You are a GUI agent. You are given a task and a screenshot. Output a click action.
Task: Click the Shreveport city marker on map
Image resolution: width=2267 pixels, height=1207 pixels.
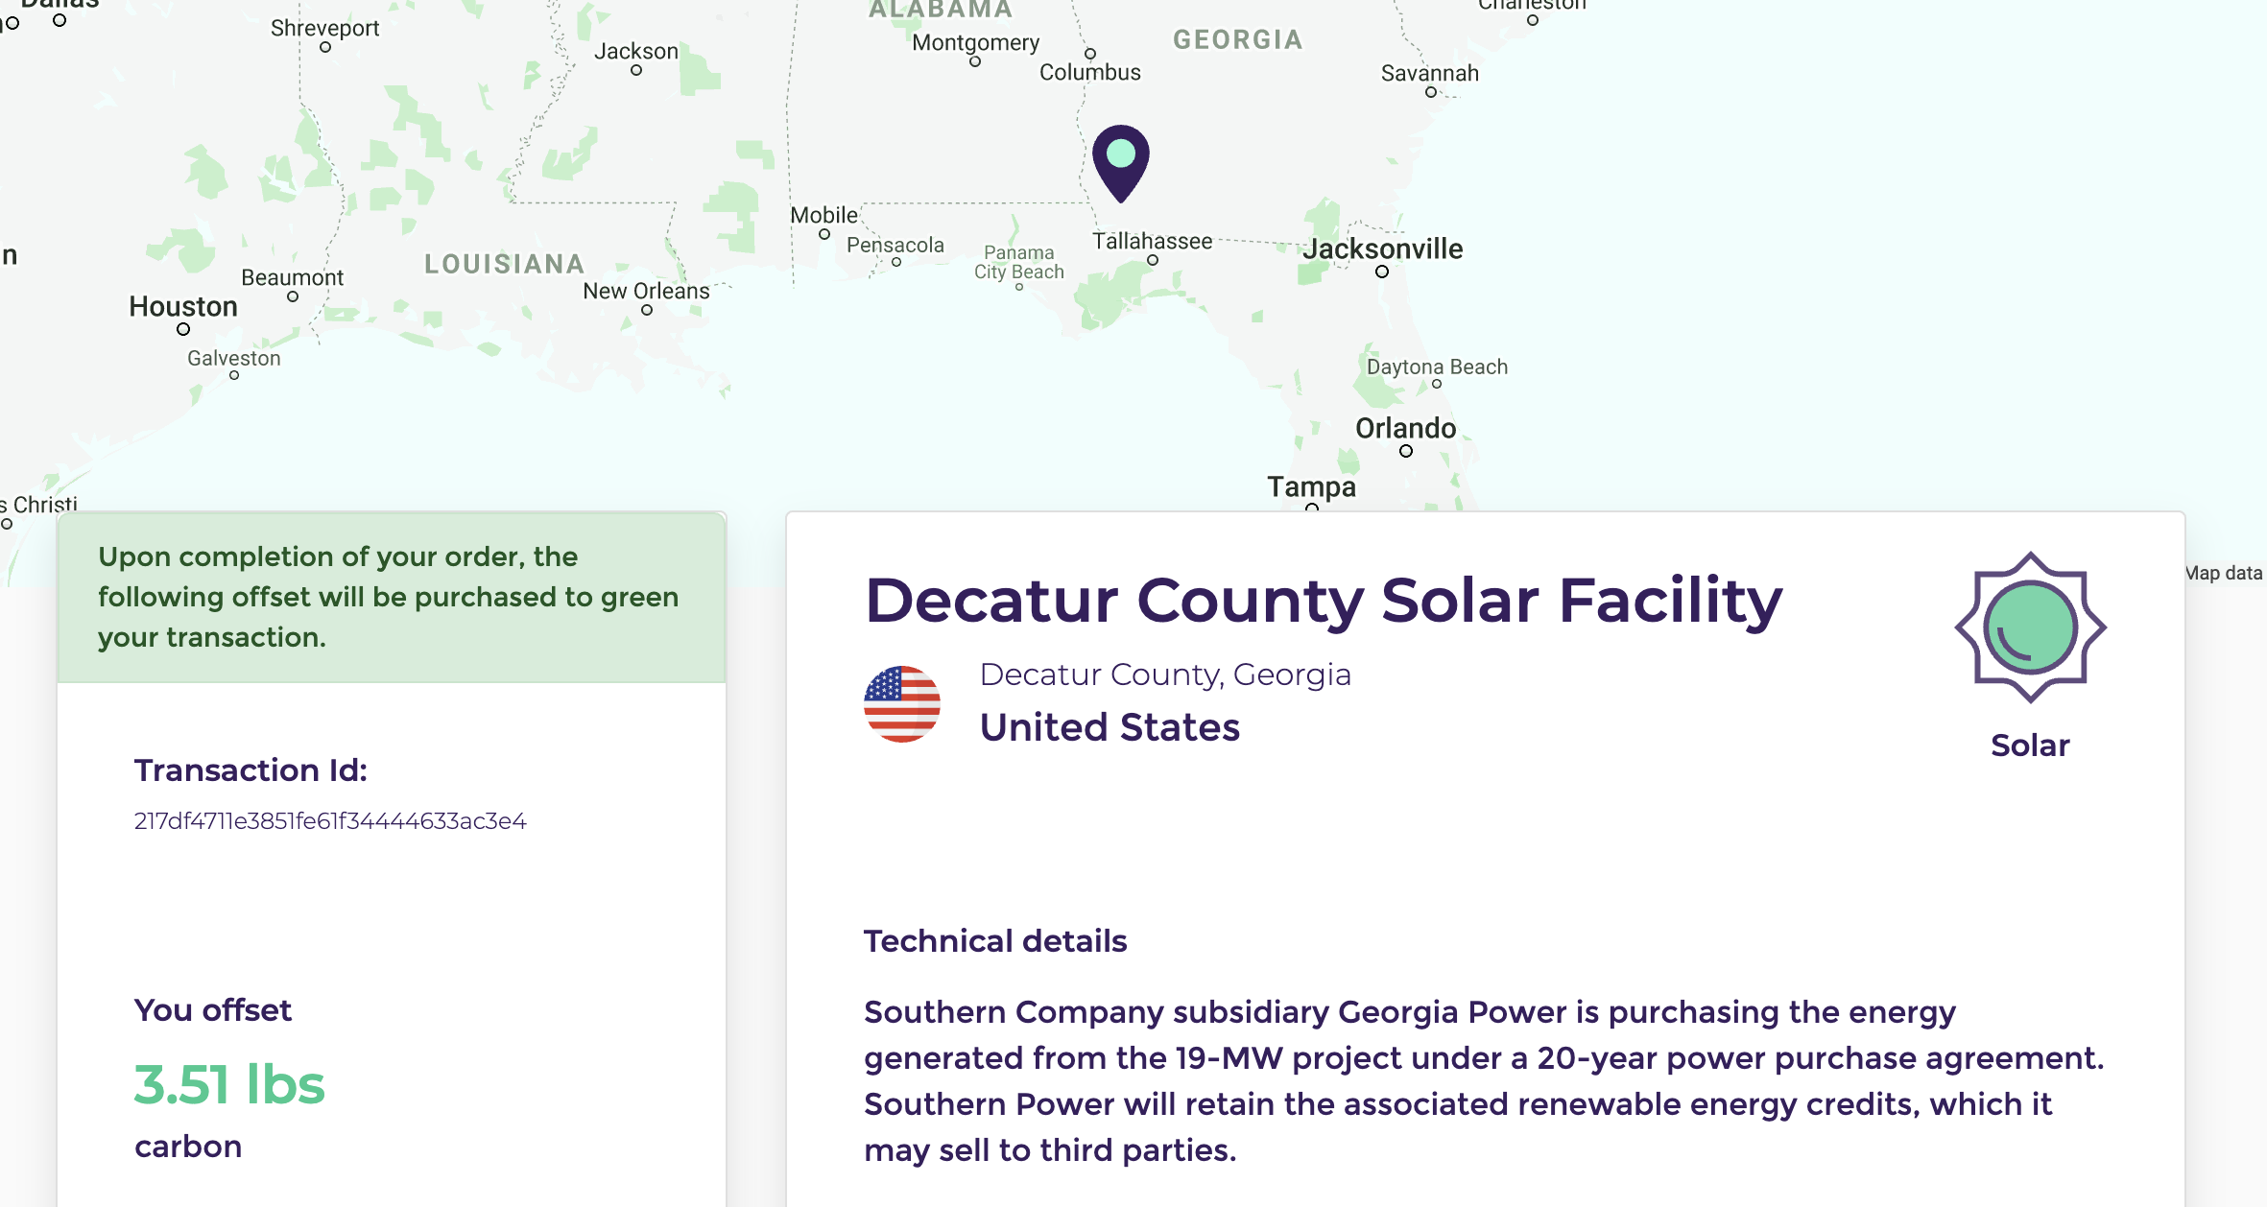click(325, 47)
